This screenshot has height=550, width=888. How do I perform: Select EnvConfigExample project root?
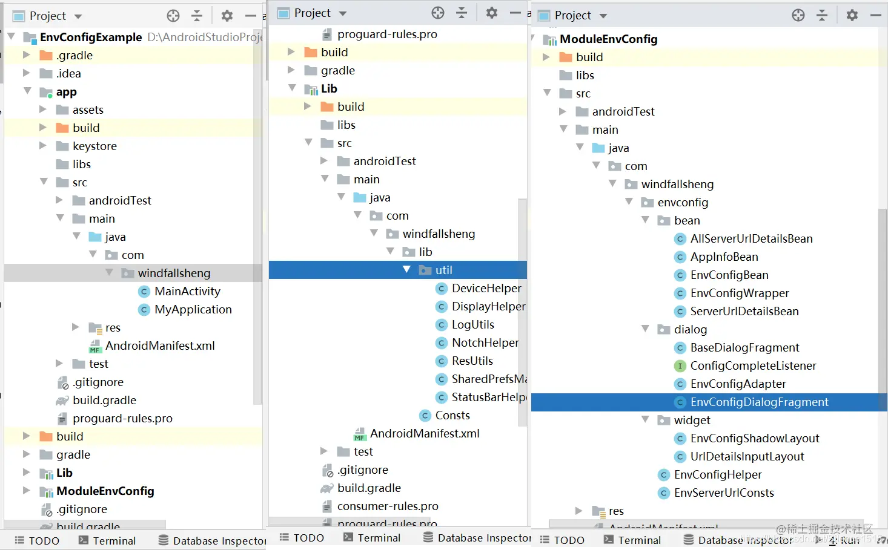click(x=91, y=38)
